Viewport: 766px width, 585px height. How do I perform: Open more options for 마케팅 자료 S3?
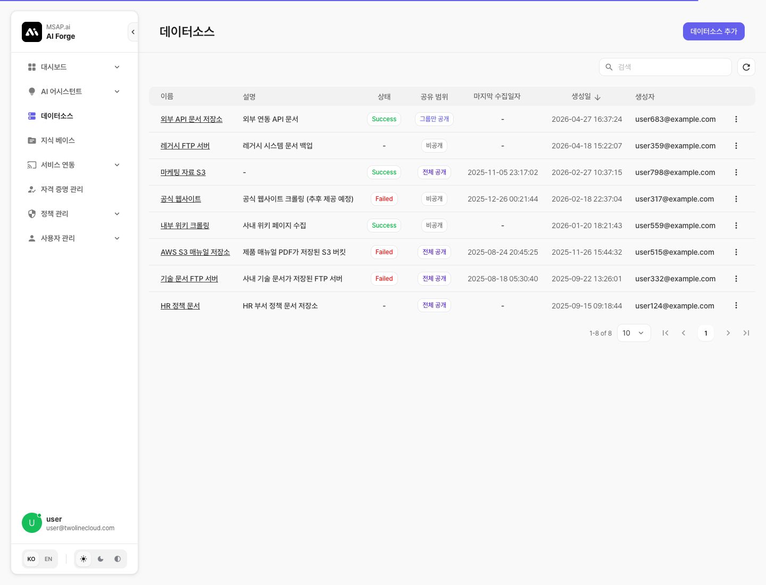pyautogui.click(x=736, y=172)
